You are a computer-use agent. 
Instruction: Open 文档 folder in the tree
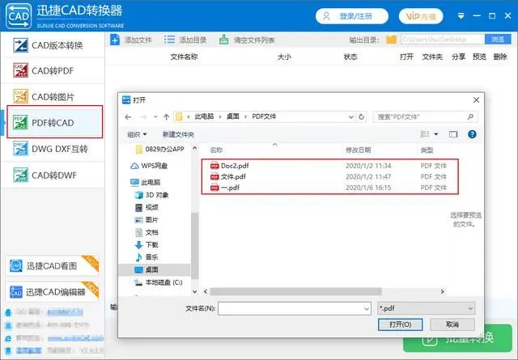[x=147, y=232]
